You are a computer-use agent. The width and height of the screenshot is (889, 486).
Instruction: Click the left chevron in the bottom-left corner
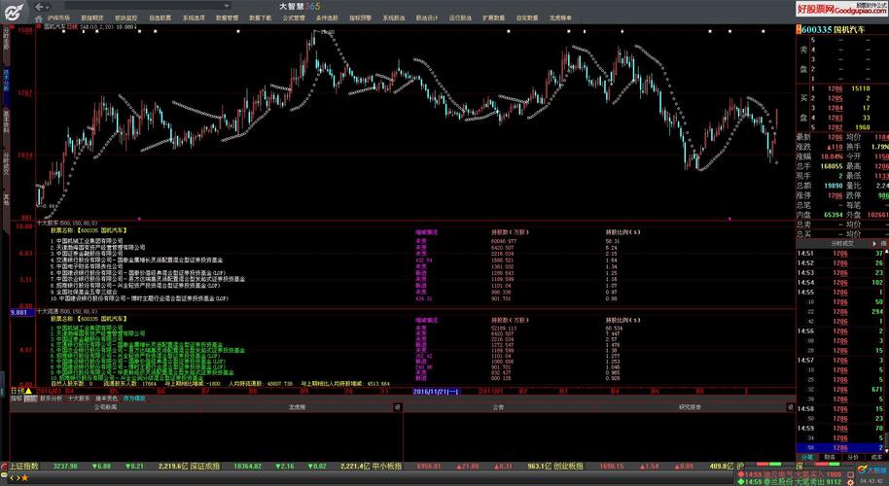pos(12,478)
